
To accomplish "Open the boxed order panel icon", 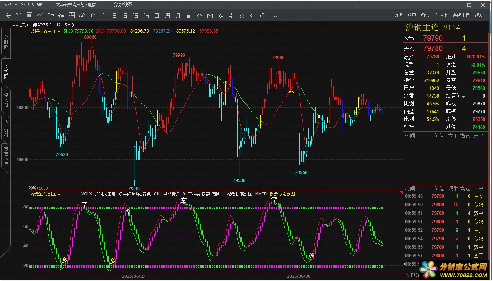I will (72, 15).
